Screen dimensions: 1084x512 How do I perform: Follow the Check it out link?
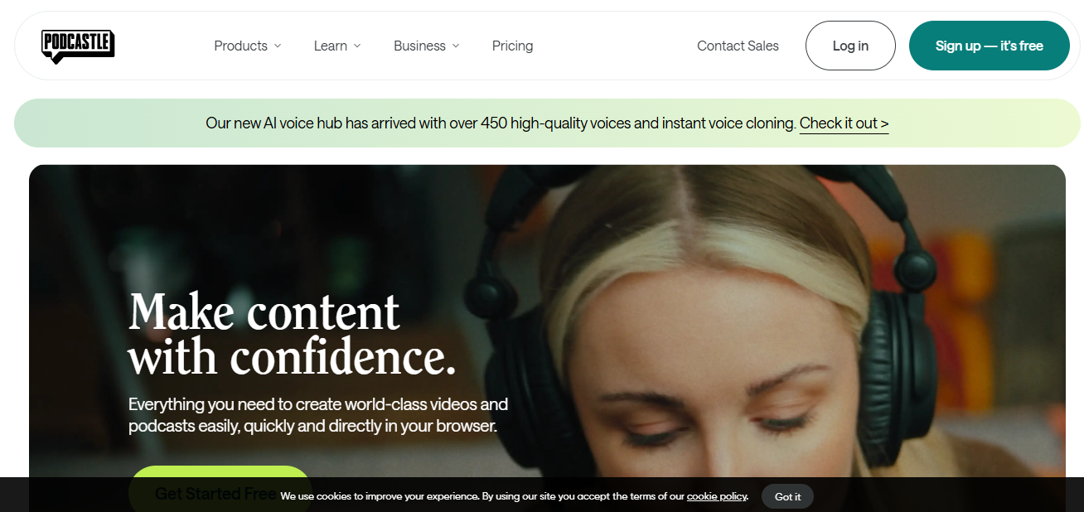pyautogui.click(x=844, y=123)
